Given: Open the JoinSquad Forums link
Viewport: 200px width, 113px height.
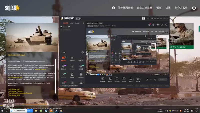Looking at the screenshot, I should [15, 91].
